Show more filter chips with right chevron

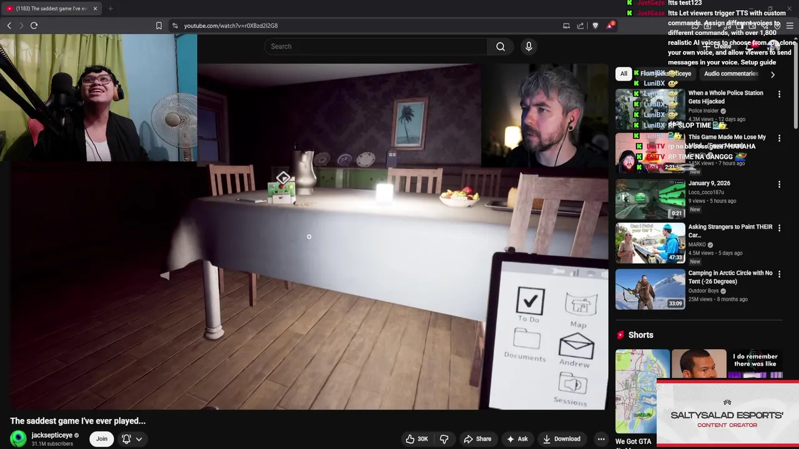773,74
